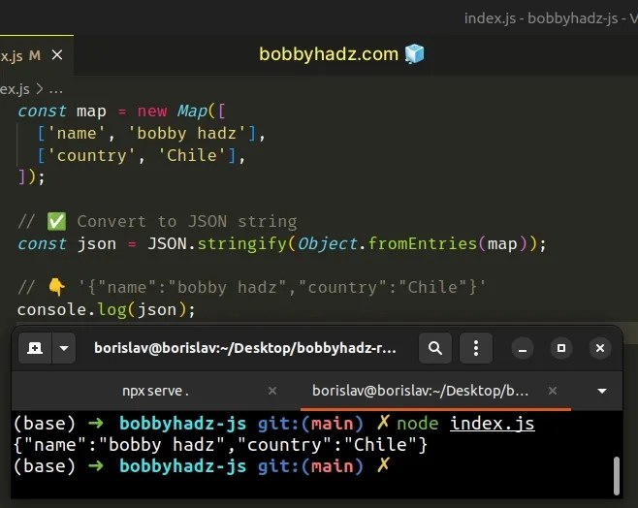Click the underlined index.js in terminal
Screen dimensions: 638x508
(x=493, y=424)
